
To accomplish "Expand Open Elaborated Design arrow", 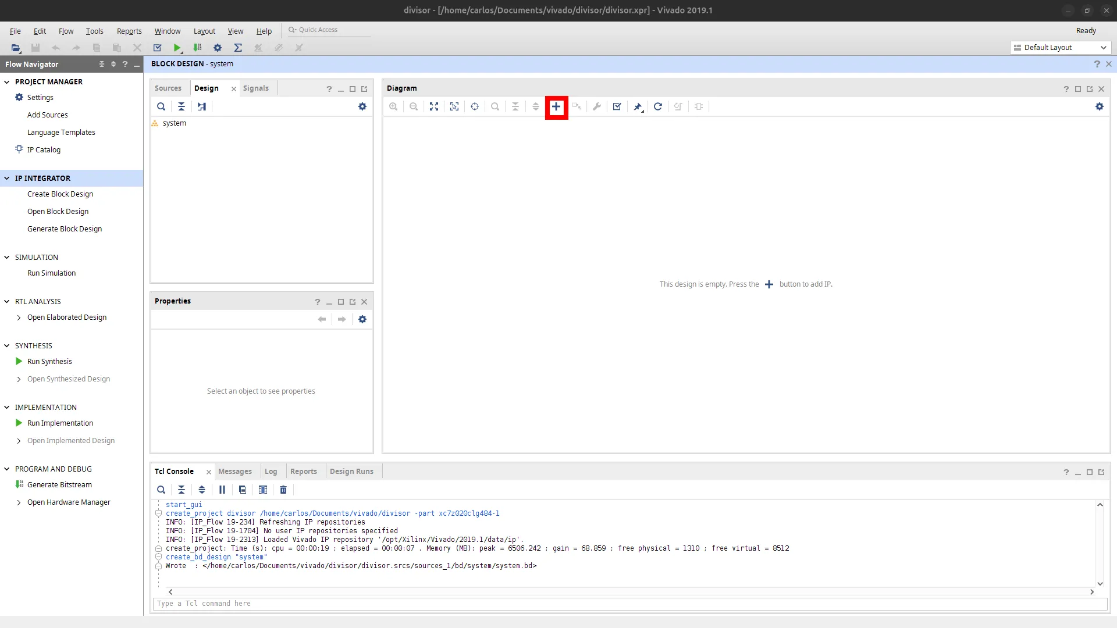I will click(19, 317).
